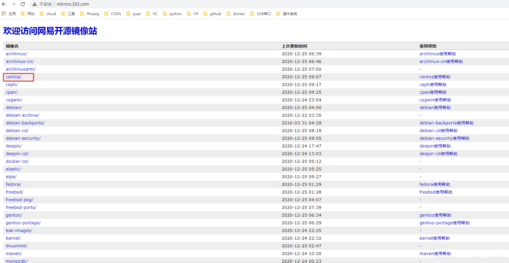Click the browser back arrow
Viewport: 509px width, 263px height.
pos(4,4)
